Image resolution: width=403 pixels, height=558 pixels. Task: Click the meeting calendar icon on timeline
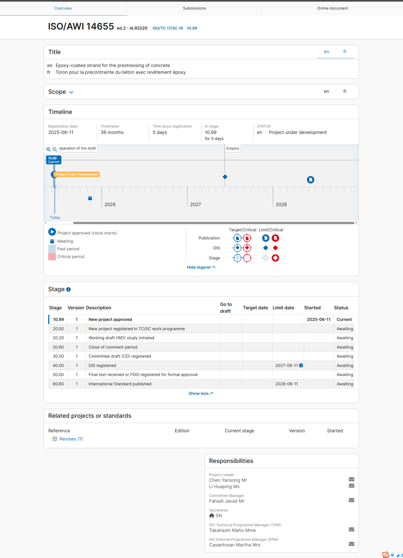click(x=90, y=198)
